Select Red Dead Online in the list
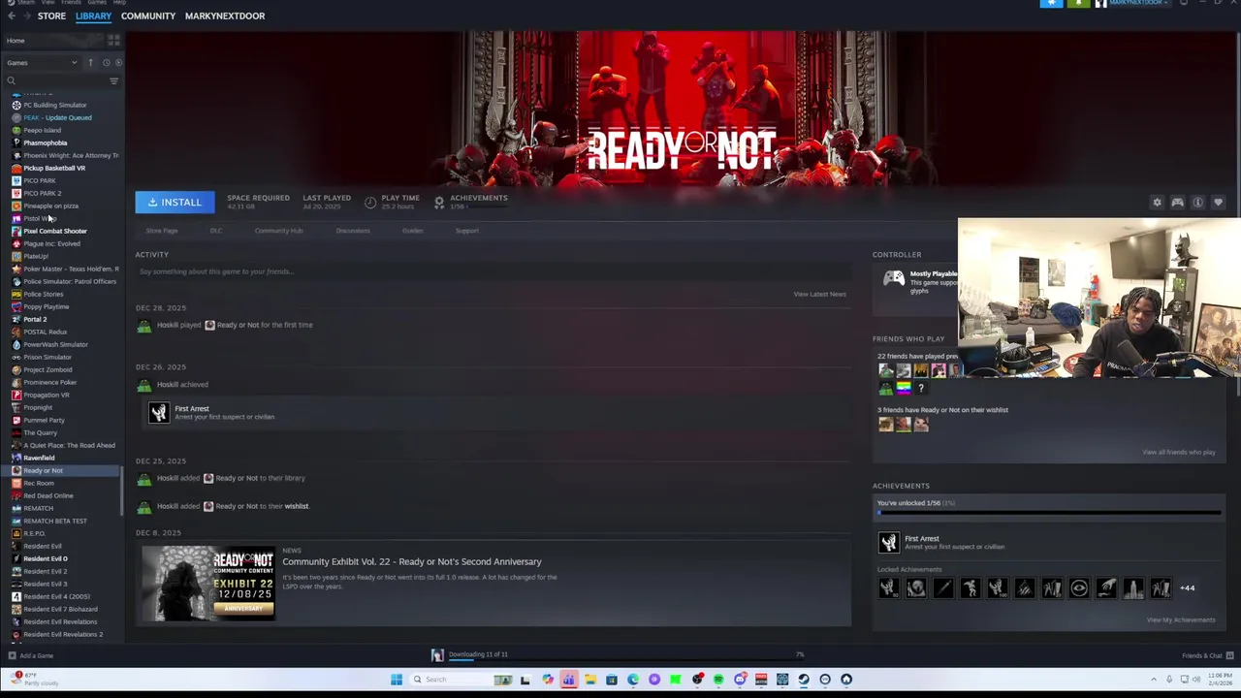The width and height of the screenshot is (1241, 698). pos(48,495)
